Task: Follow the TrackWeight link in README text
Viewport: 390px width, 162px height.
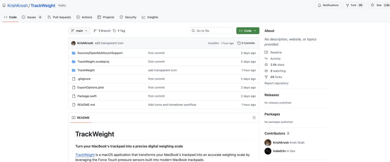Action: [85, 155]
